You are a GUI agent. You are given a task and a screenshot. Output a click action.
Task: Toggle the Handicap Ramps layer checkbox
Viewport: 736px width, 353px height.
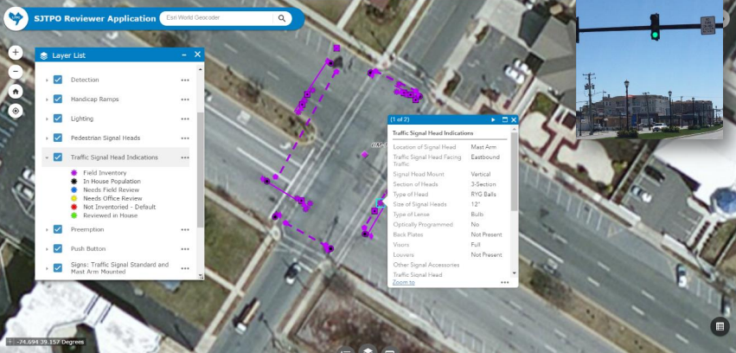[58, 99]
